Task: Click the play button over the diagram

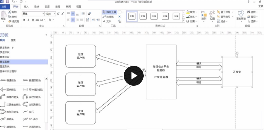Action: pyautogui.click(x=134, y=76)
